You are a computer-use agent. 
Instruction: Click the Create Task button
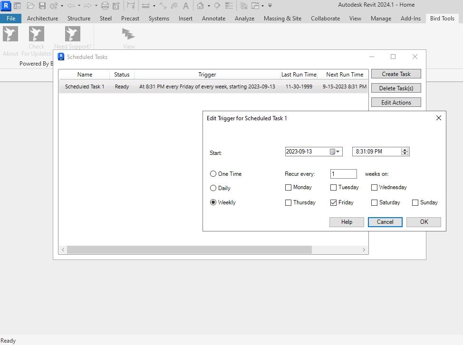tap(396, 74)
